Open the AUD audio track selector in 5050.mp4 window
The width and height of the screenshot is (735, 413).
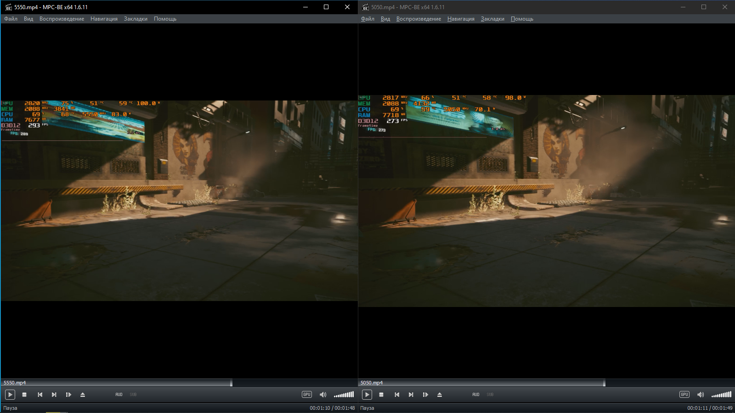click(476, 395)
